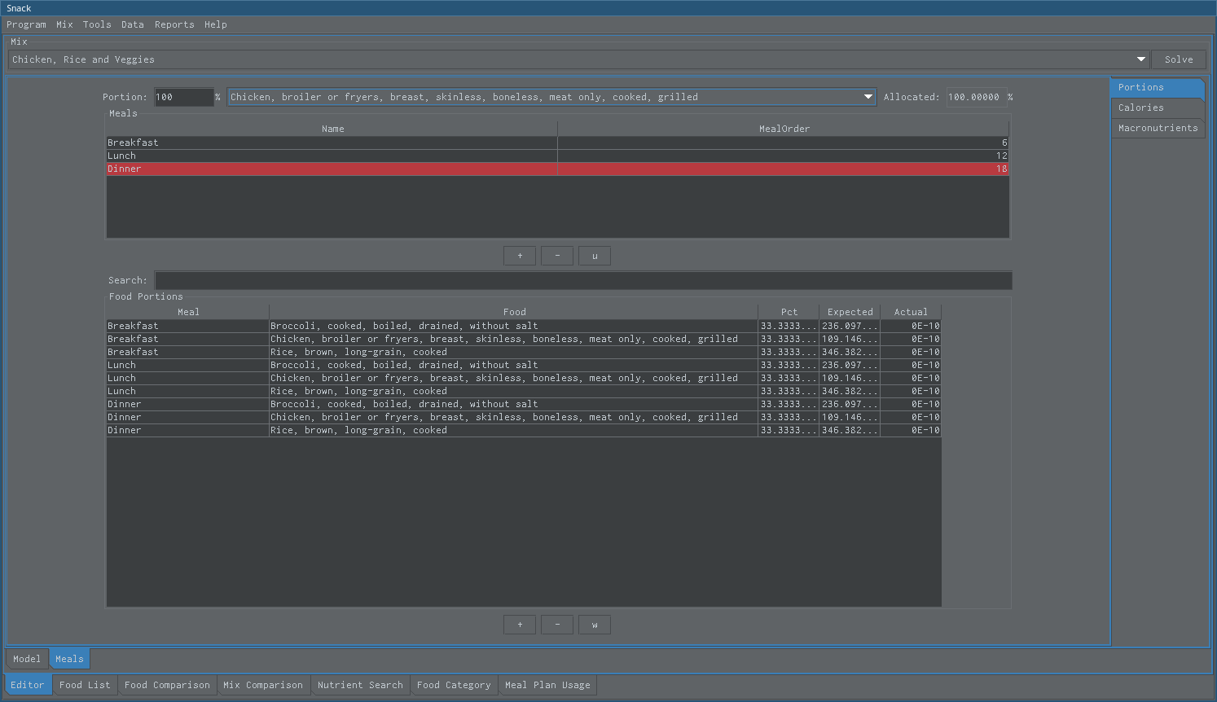Image resolution: width=1217 pixels, height=702 pixels.
Task: Open the food selection dropdown arrow
Action: tap(868, 97)
